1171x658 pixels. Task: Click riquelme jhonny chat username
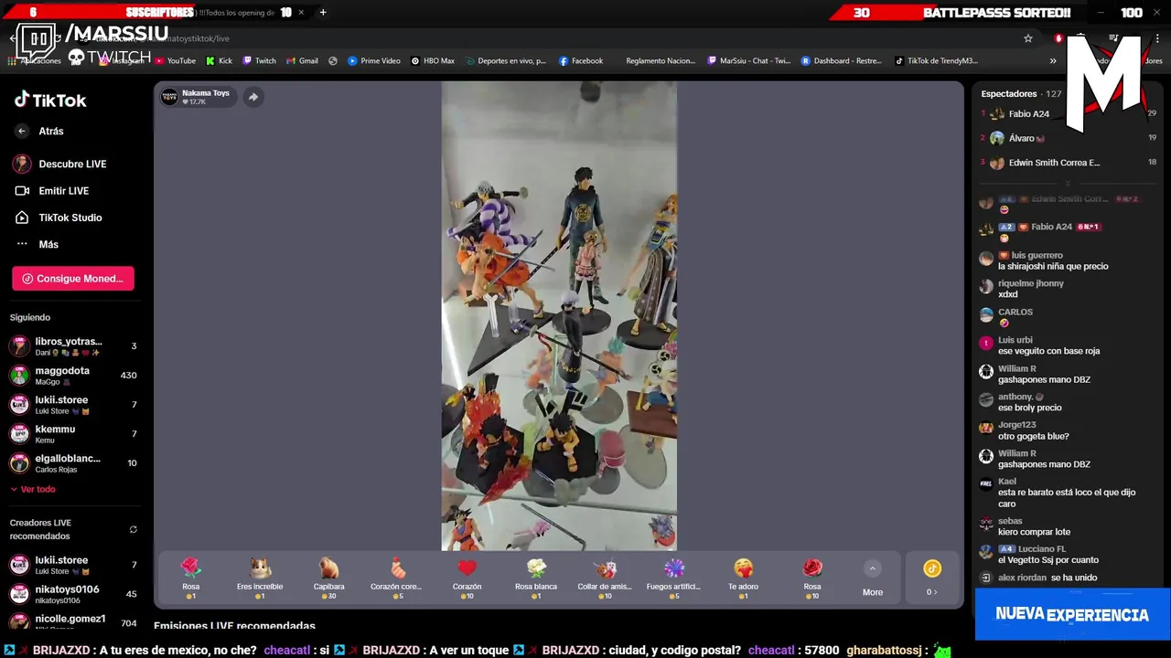pyautogui.click(x=1031, y=283)
